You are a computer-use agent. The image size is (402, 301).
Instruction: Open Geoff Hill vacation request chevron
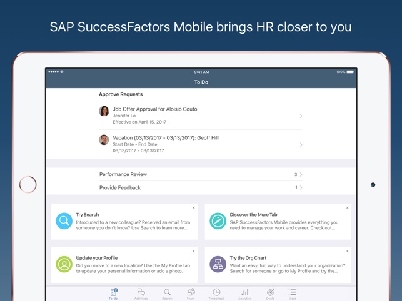pos(301,145)
